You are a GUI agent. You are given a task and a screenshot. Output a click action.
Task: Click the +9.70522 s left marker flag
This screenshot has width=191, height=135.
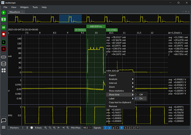pyautogui.click(x=80, y=30)
